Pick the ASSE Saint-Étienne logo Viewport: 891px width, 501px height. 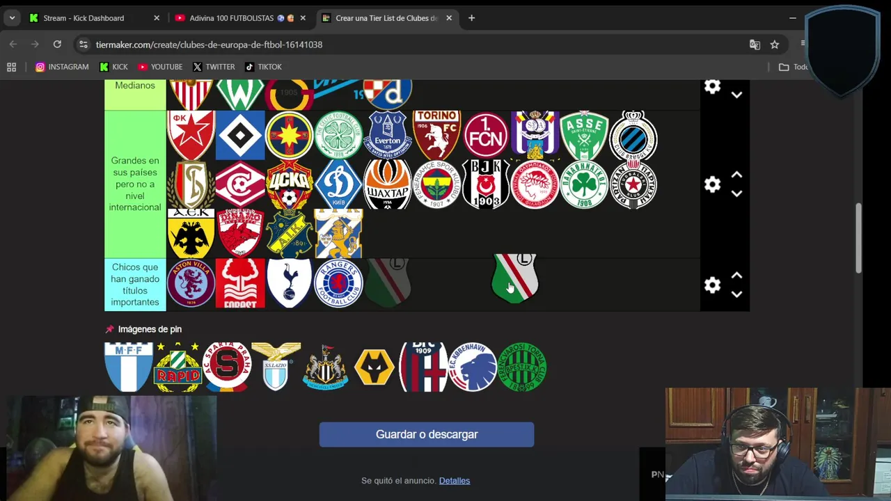(584, 136)
